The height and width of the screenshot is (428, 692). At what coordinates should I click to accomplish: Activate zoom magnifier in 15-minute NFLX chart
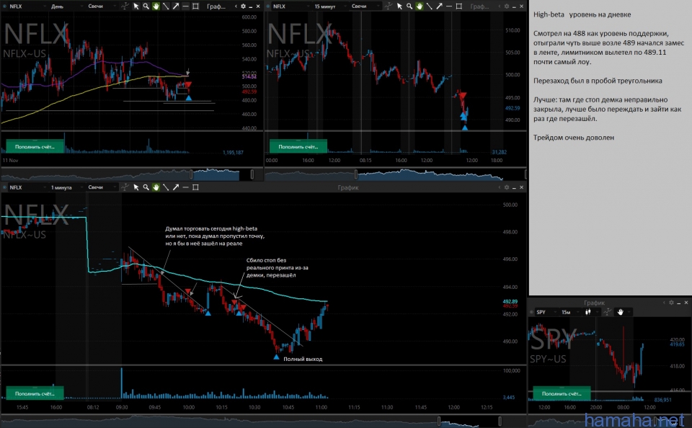point(409,6)
